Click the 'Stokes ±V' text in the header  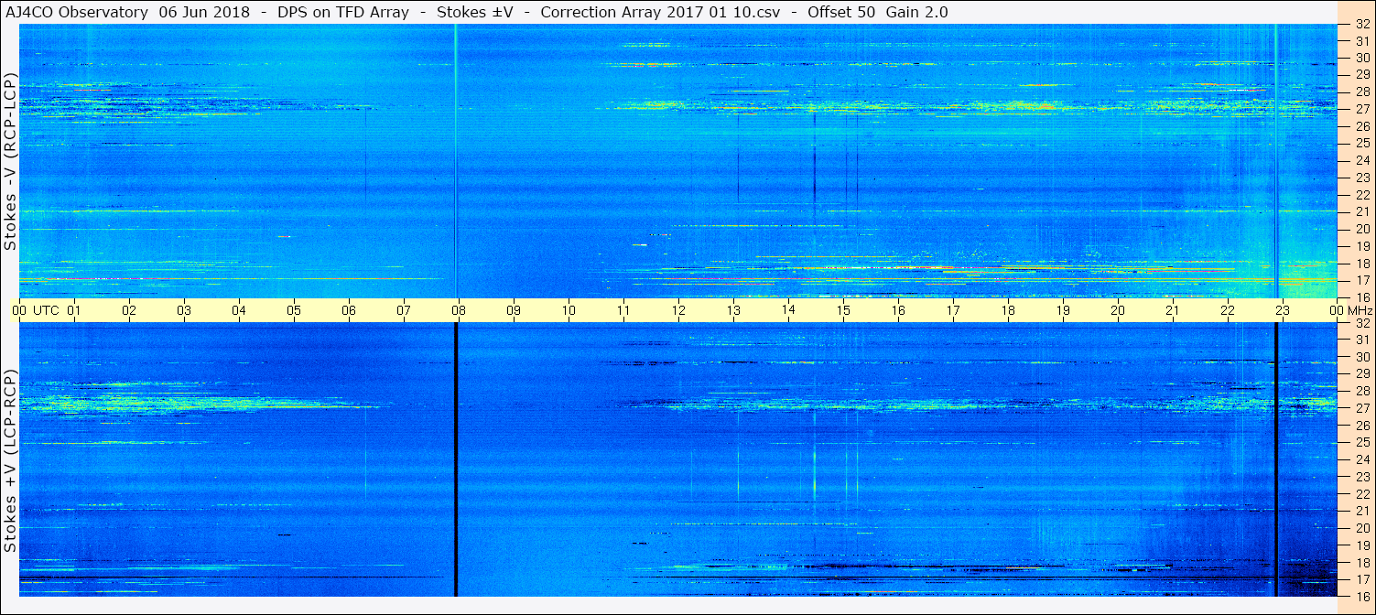(474, 12)
